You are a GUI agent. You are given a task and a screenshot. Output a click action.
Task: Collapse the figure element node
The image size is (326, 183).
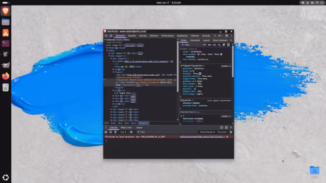point(114,72)
